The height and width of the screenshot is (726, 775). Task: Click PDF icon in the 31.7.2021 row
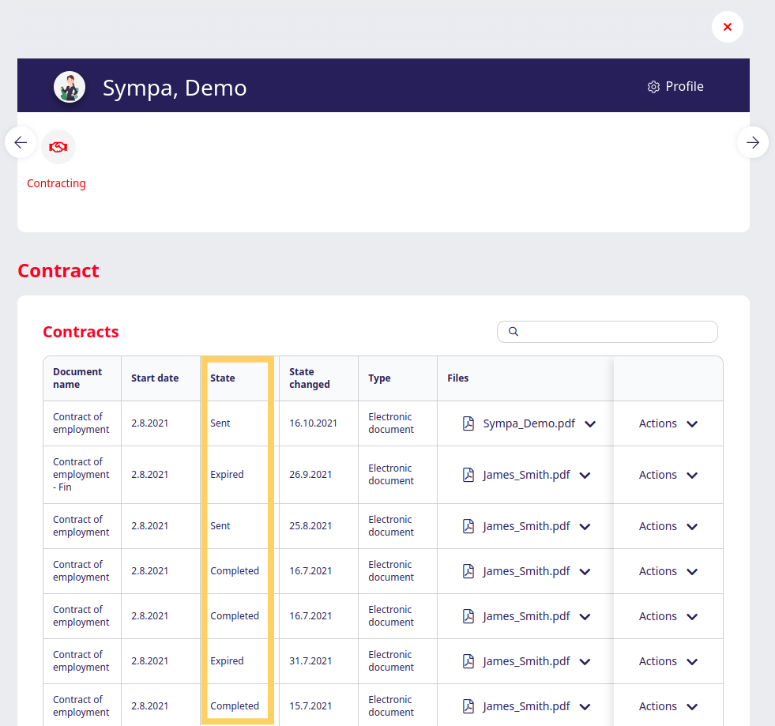468,661
